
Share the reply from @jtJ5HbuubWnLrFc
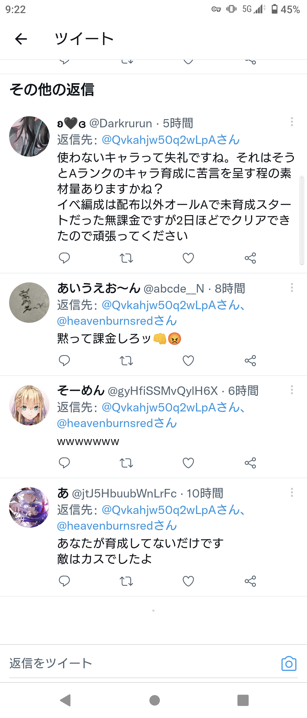(250, 581)
